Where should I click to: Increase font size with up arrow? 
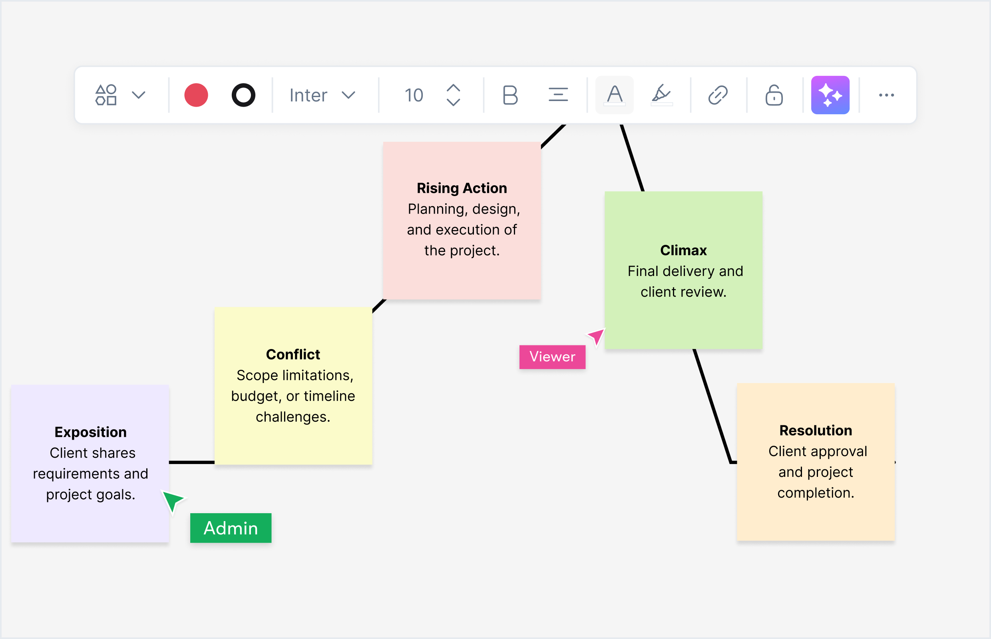pyautogui.click(x=454, y=88)
